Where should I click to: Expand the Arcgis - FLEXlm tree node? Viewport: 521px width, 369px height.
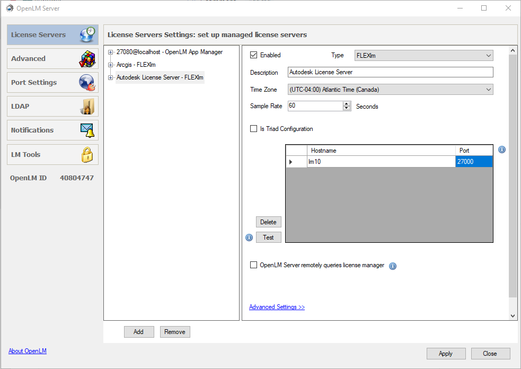[x=111, y=65]
